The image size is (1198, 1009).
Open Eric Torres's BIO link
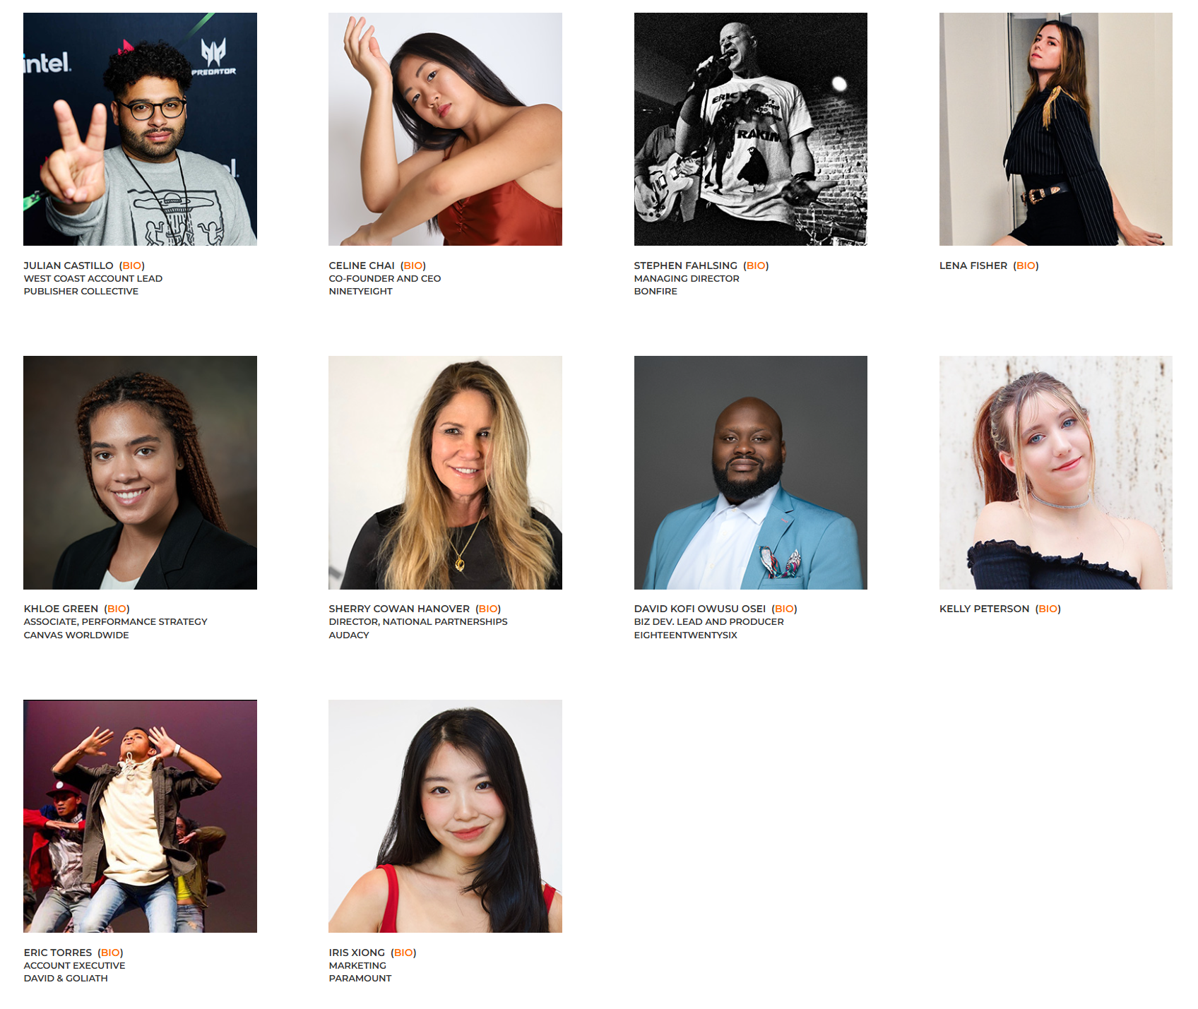tap(110, 953)
